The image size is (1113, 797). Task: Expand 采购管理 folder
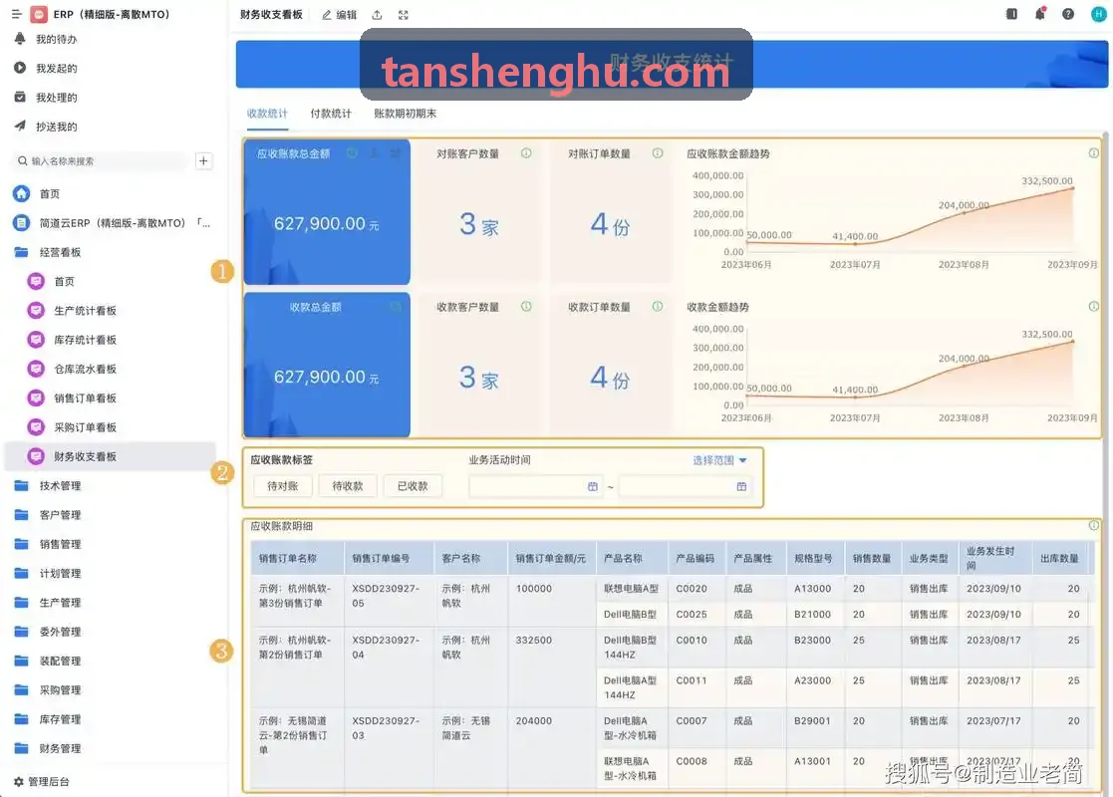pyautogui.click(x=48, y=689)
